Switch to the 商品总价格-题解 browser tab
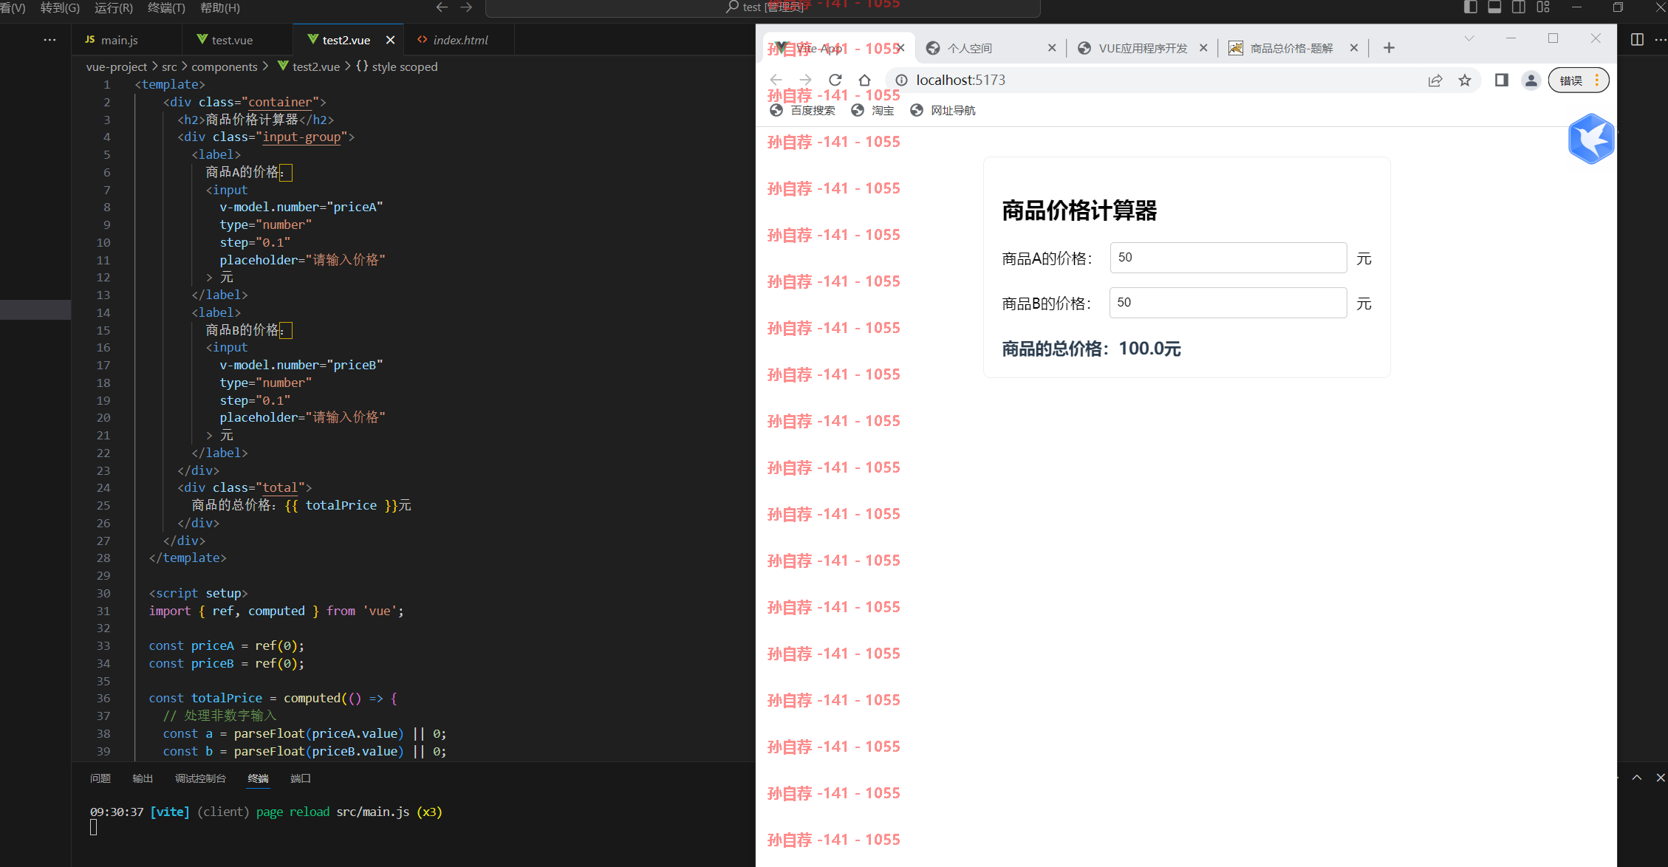Image resolution: width=1668 pixels, height=867 pixels. click(1292, 48)
